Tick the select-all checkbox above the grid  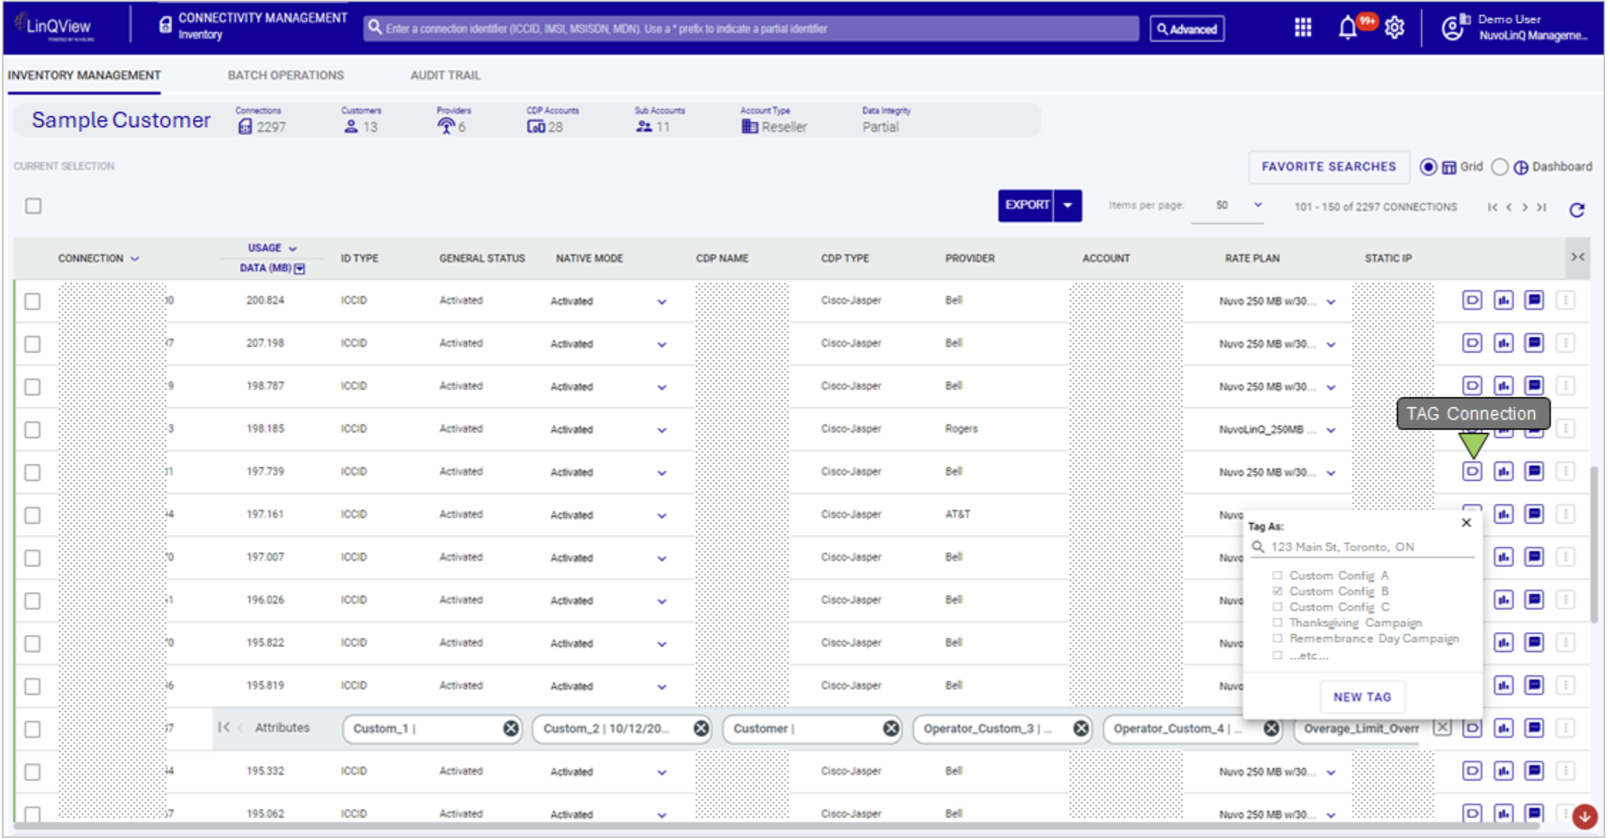(34, 206)
